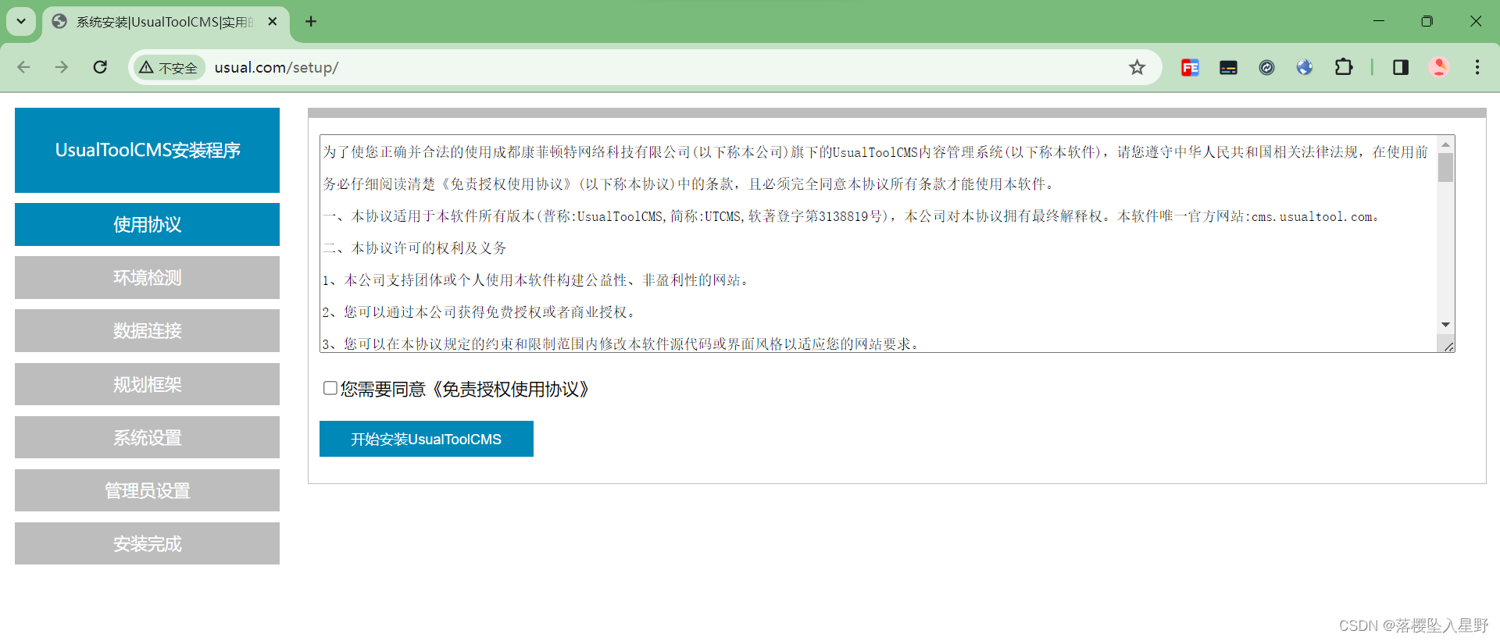The width and height of the screenshot is (1500, 641).
Task: Open the tab search dropdown chevron
Action: tap(21, 21)
